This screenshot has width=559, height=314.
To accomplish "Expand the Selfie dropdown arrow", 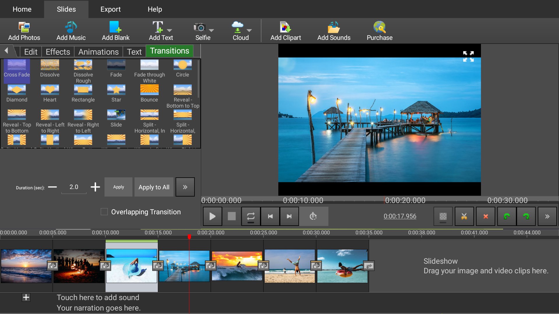I will 212,30.
